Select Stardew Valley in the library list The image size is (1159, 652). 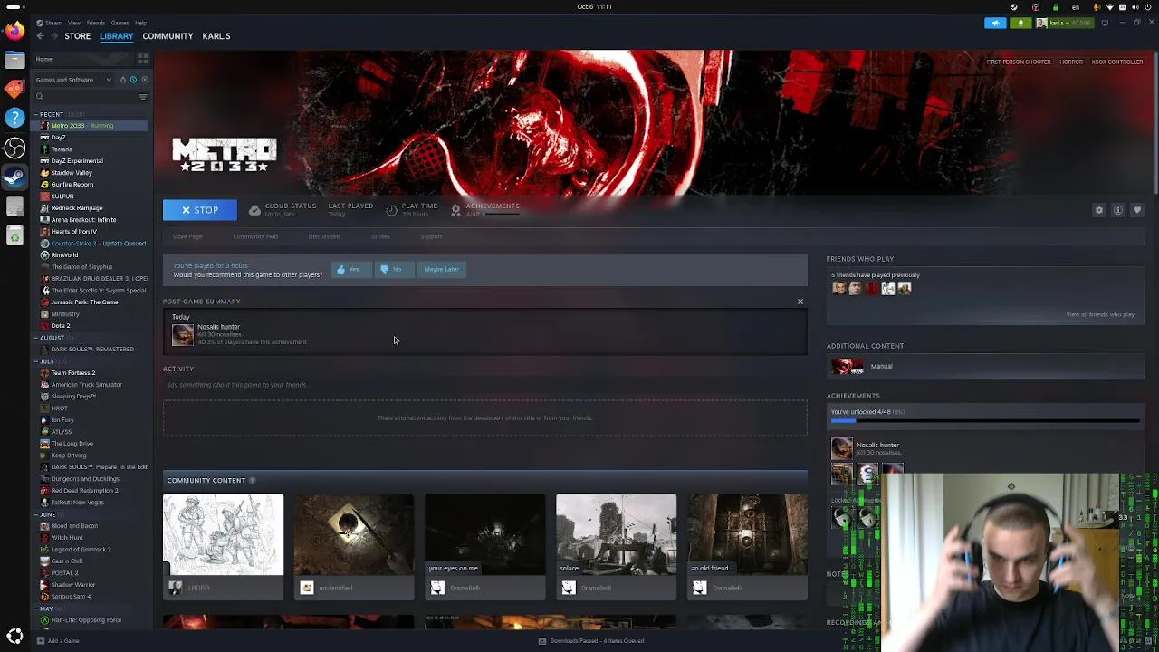pos(72,173)
